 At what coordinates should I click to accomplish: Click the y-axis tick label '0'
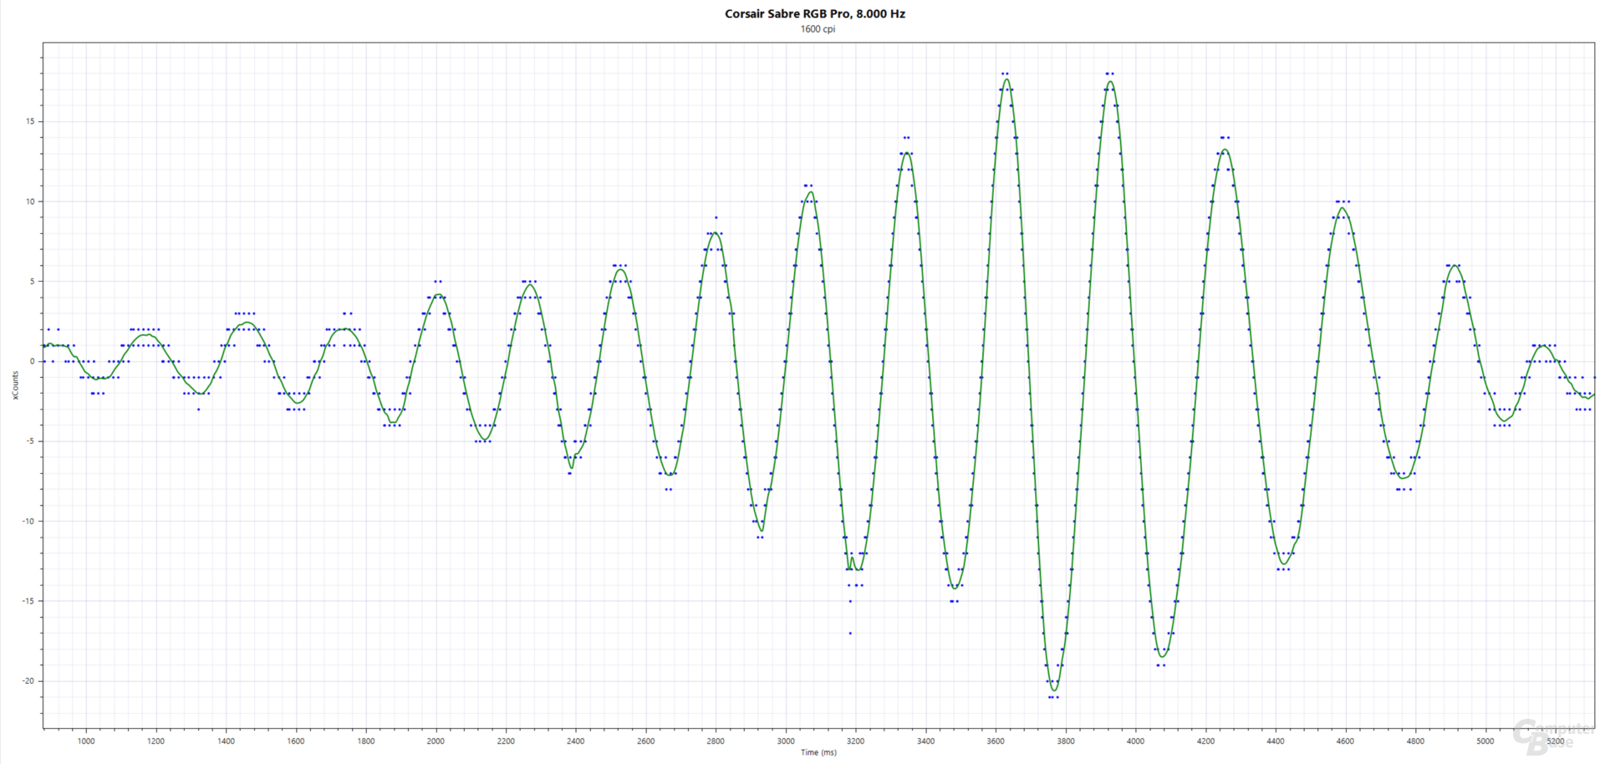point(33,361)
